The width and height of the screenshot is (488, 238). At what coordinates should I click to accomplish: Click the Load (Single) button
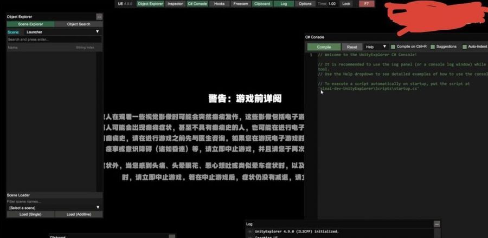pos(30,214)
